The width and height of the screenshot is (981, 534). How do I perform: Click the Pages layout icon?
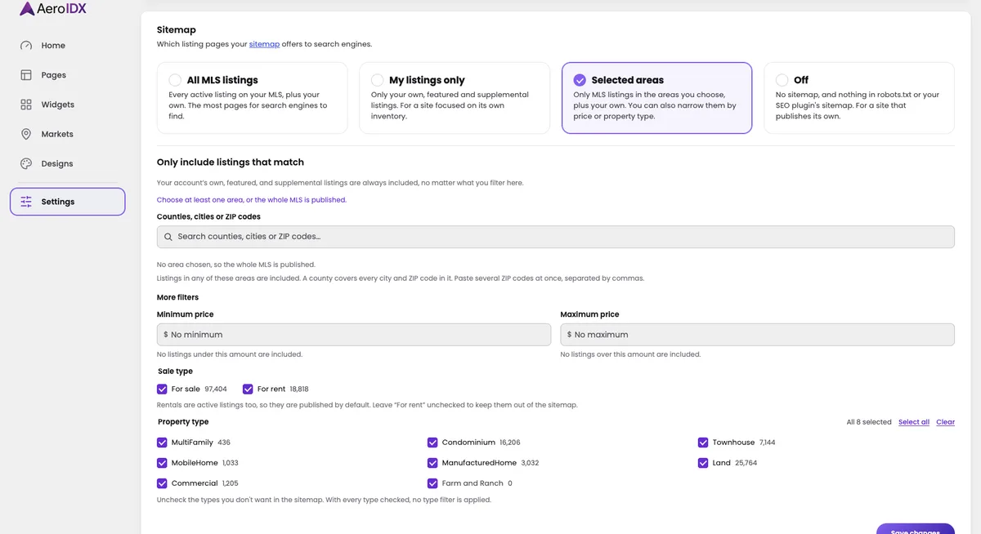pyautogui.click(x=26, y=75)
